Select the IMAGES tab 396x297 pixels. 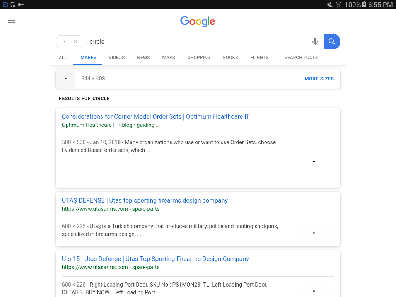88,58
